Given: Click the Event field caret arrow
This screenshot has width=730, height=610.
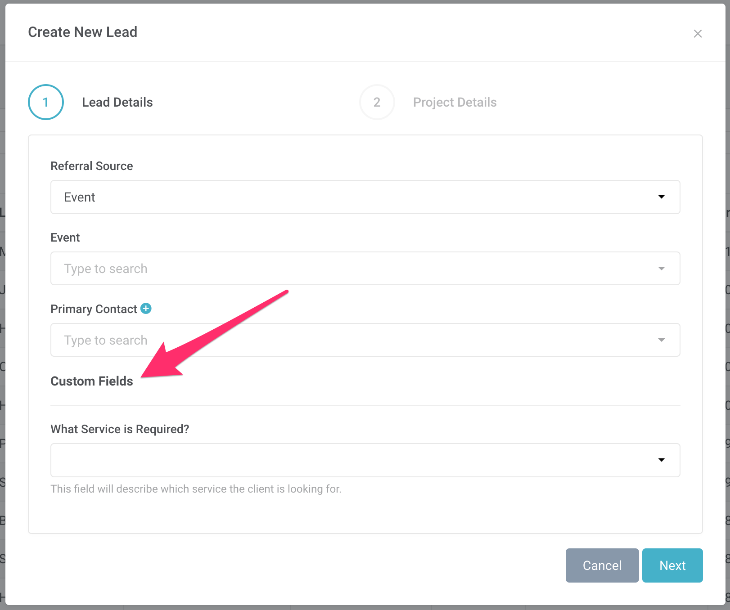Looking at the screenshot, I should (661, 269).
